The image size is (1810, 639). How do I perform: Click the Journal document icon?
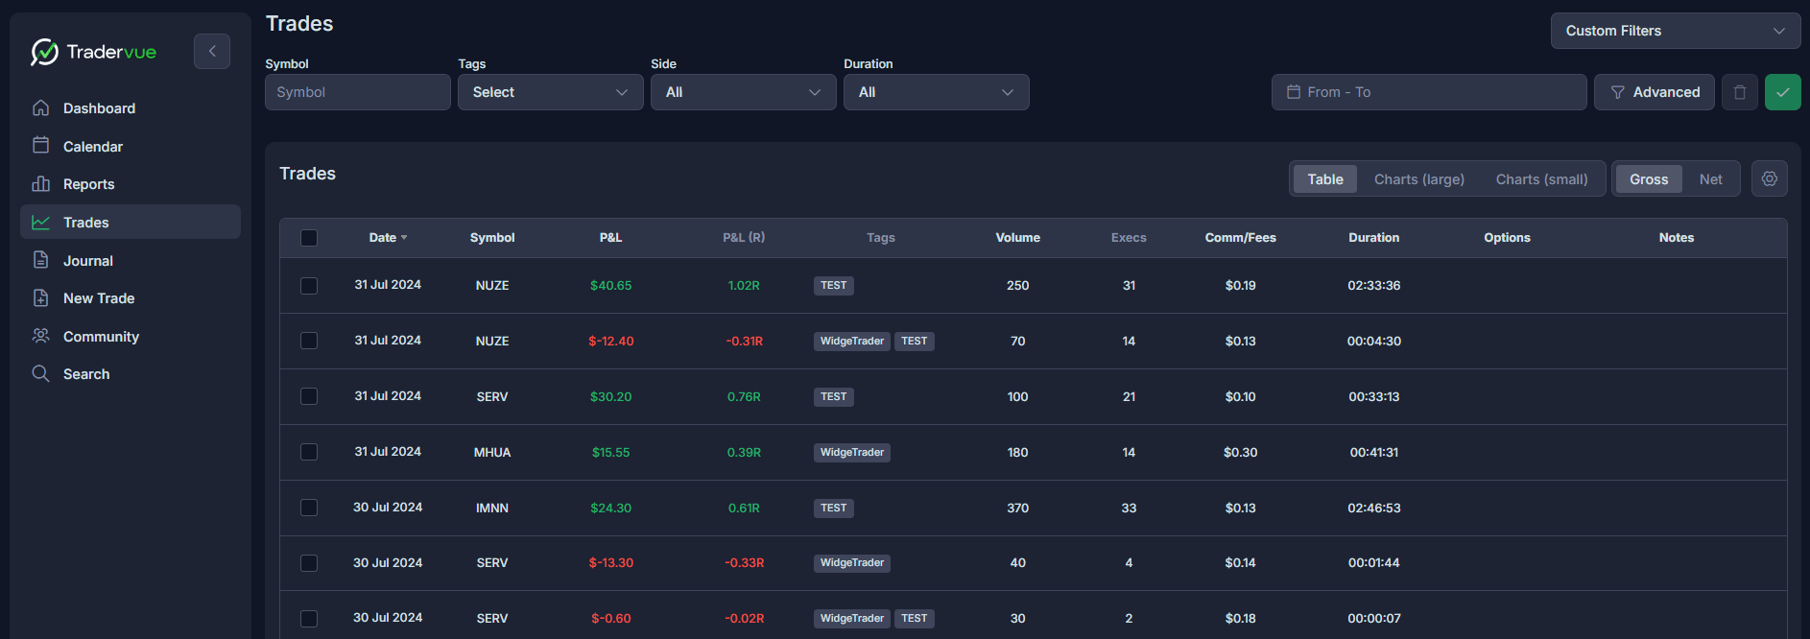[x=40, y=260]
